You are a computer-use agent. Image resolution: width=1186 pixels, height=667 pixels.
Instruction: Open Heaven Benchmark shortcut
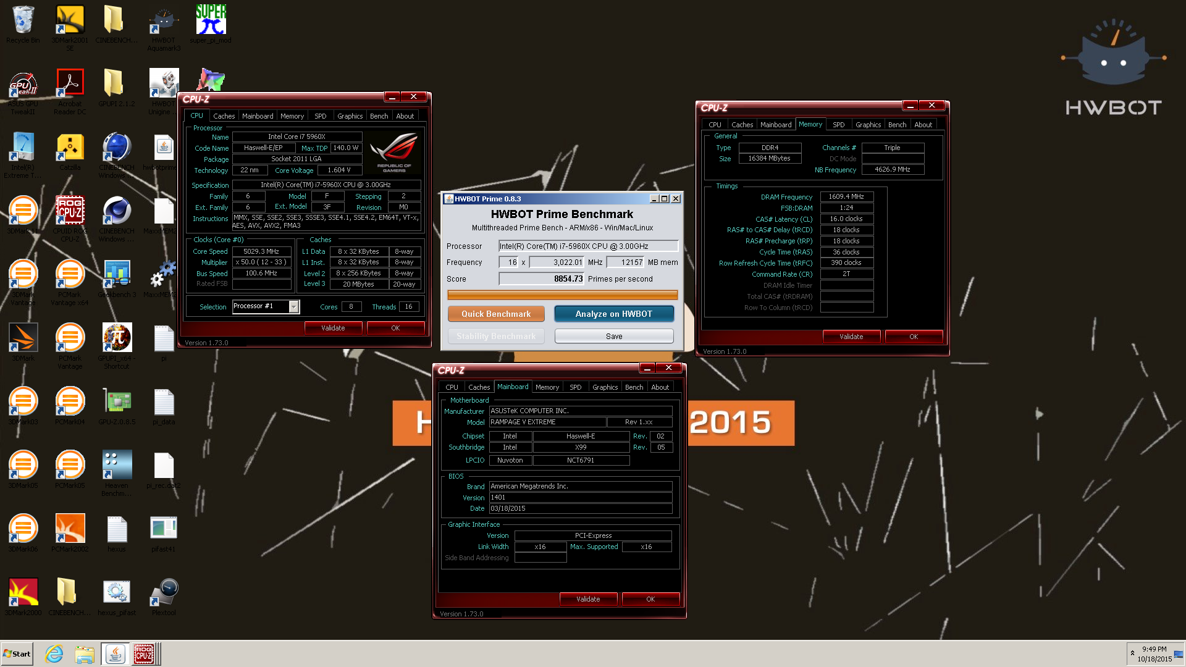coord(117,473)
